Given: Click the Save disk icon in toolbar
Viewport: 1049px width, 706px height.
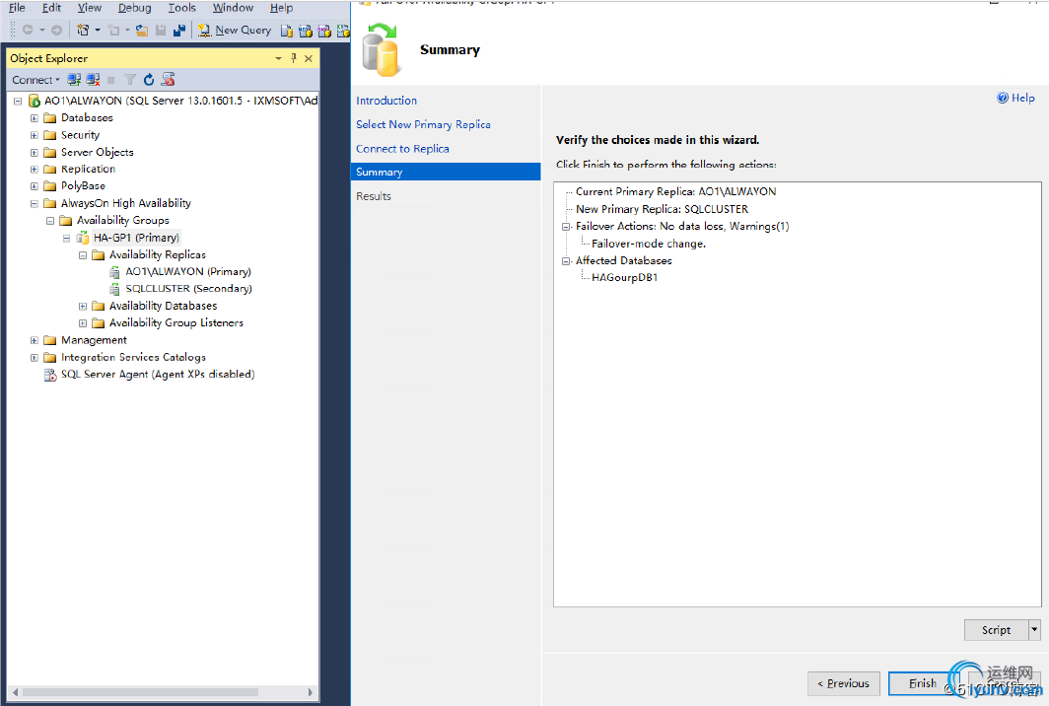Looking at the screenshot, I should pos(161,31).
